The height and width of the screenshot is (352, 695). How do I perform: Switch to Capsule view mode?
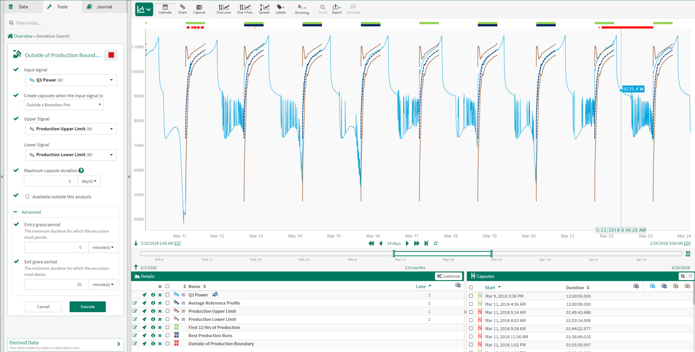click(x=199, y=9)
